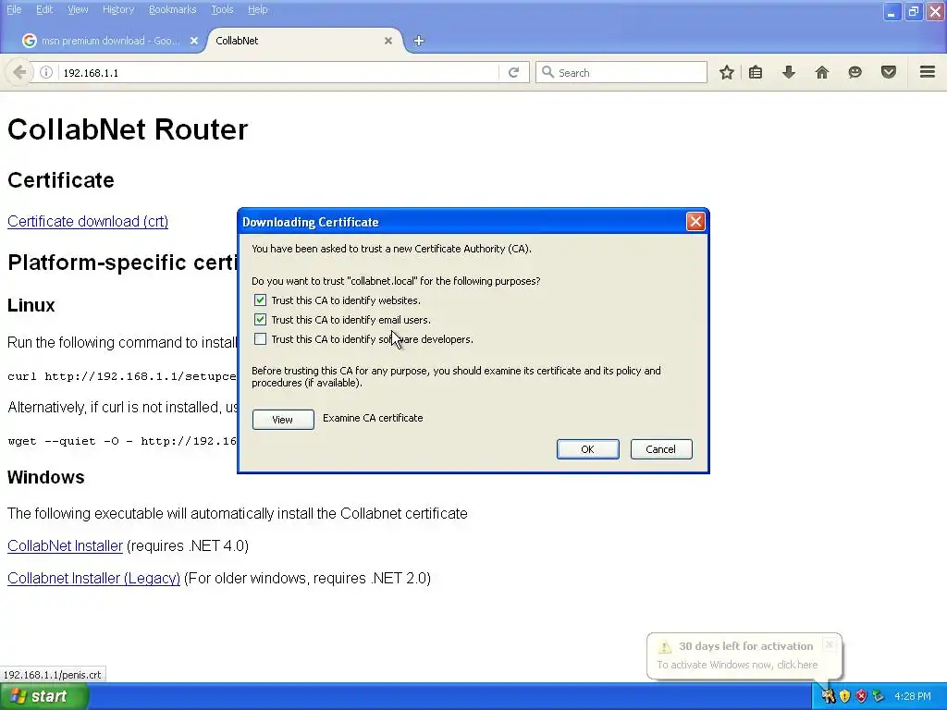
Task: Show bookmarks list icon in toolbar
Action: click(756, 72)
